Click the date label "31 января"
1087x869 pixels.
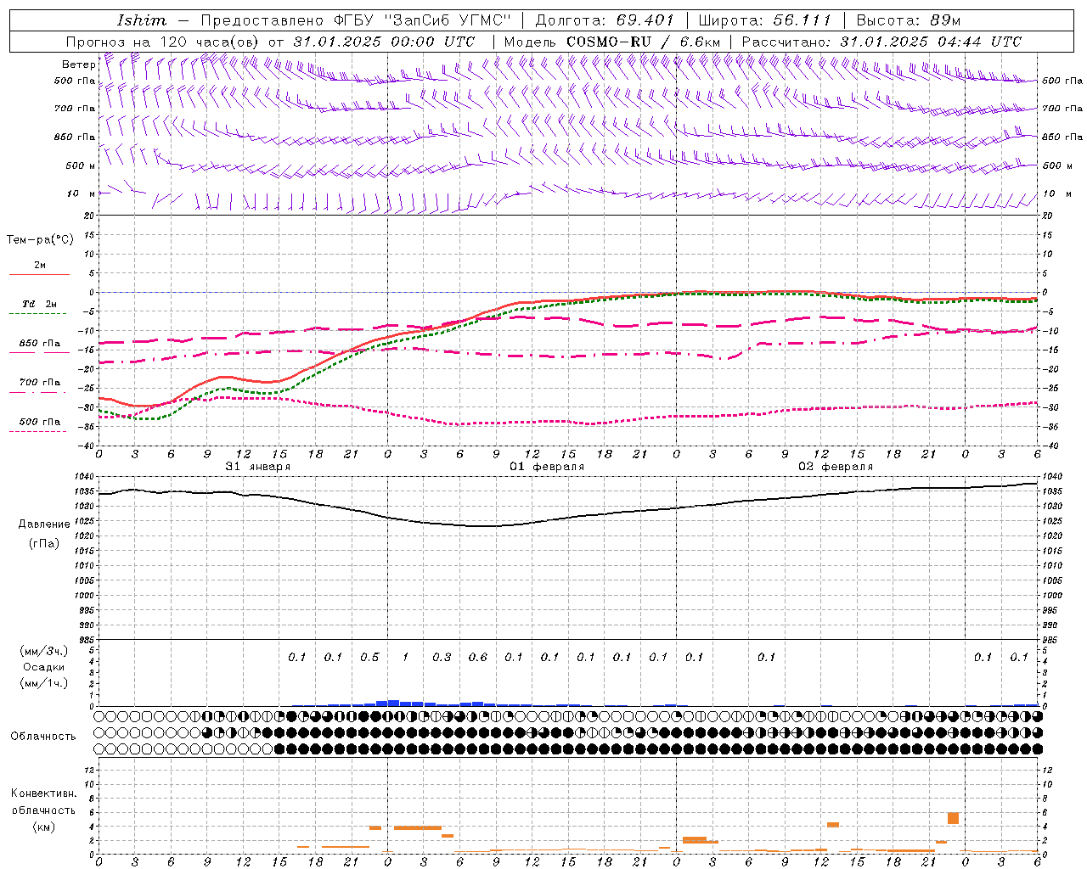(257, 467)
